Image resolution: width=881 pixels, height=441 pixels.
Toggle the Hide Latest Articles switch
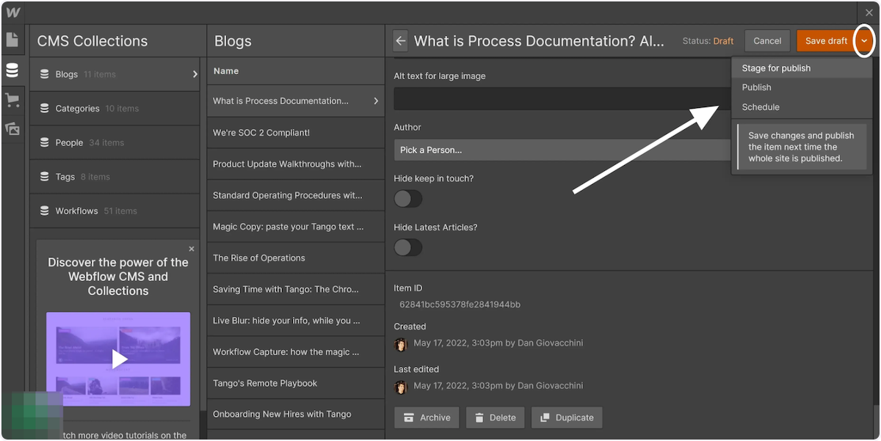pos(408,247)
